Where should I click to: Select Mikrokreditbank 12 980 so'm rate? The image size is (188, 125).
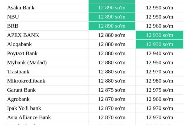(159, 81)
